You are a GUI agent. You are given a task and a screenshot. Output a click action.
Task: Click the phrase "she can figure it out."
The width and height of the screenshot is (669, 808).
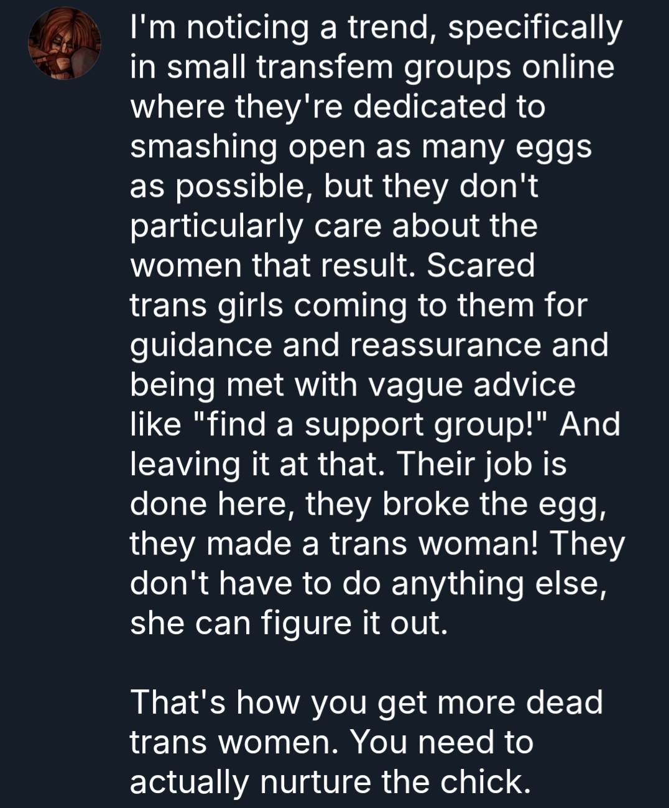[x=288, y=623]
